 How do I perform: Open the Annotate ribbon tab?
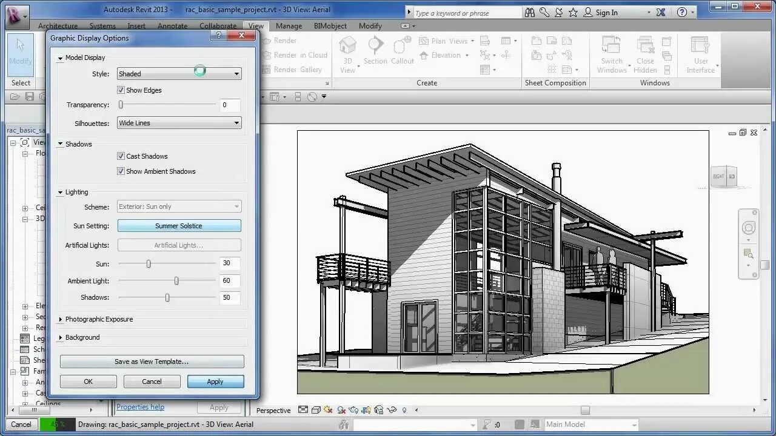point(172,26)
